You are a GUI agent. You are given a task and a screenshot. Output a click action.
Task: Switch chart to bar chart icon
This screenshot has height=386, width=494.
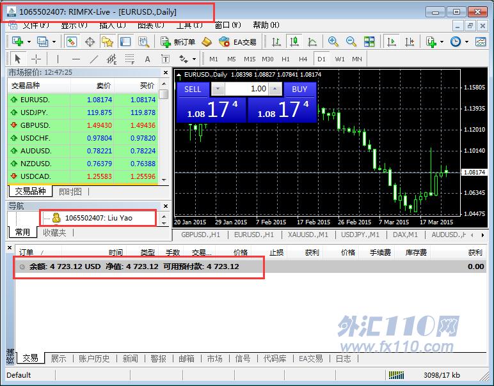click(x=276, y=42)
